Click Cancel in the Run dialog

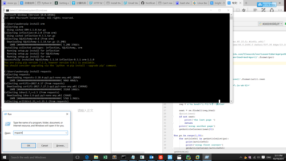tap(44, 145)
